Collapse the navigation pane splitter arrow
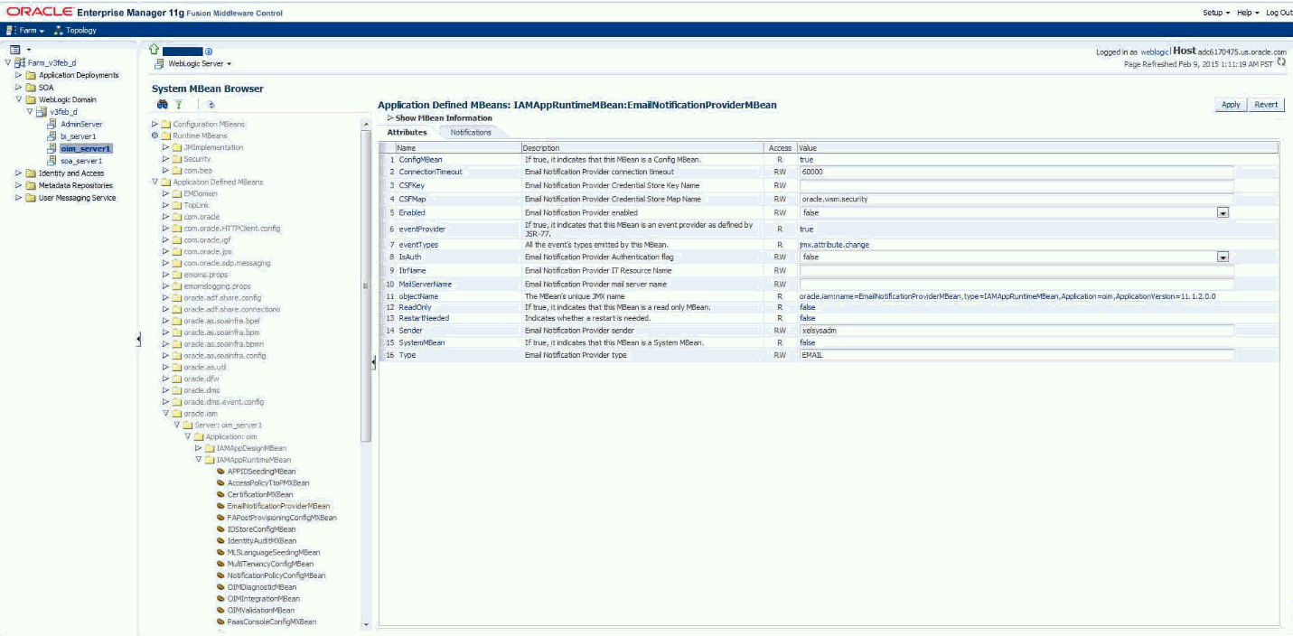 [139, 339]
